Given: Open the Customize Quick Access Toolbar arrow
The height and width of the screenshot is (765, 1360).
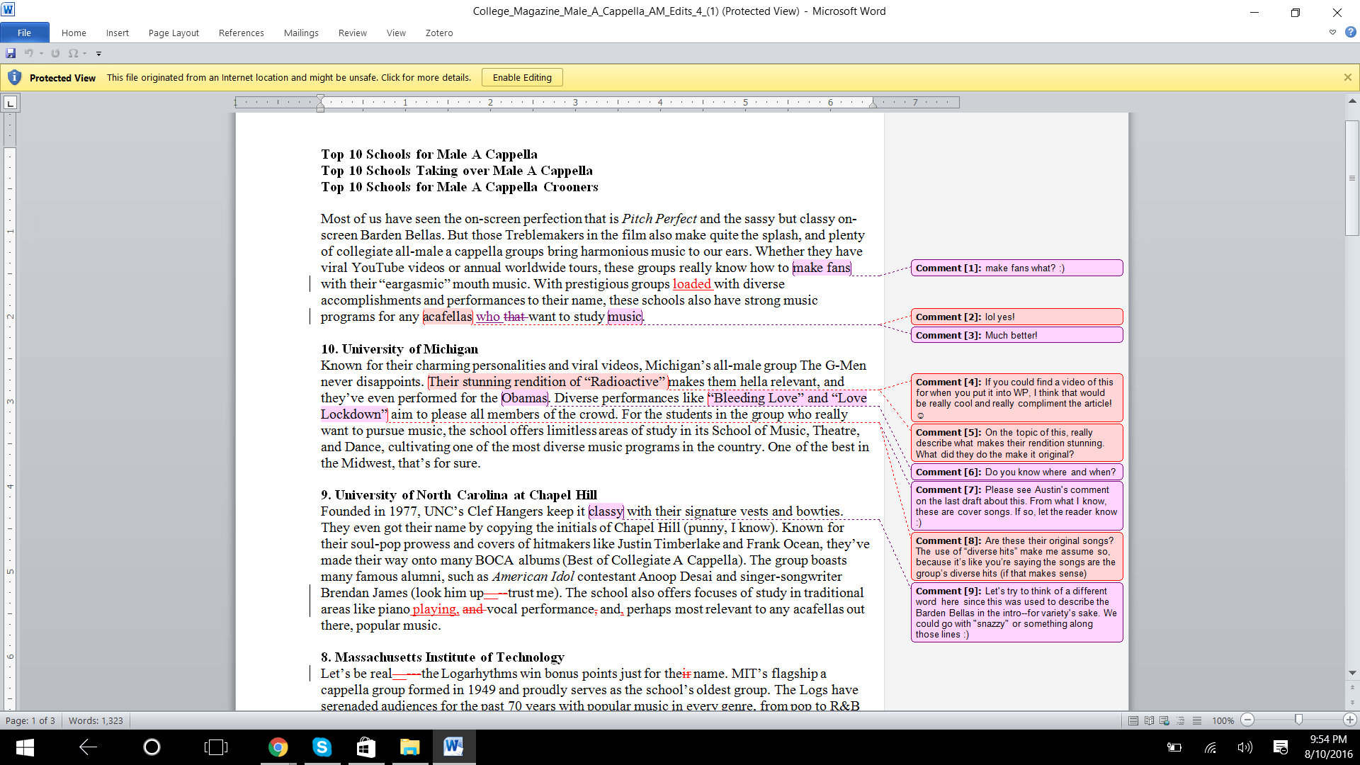Looking at the screenshot, I should [x=98, y=54].
